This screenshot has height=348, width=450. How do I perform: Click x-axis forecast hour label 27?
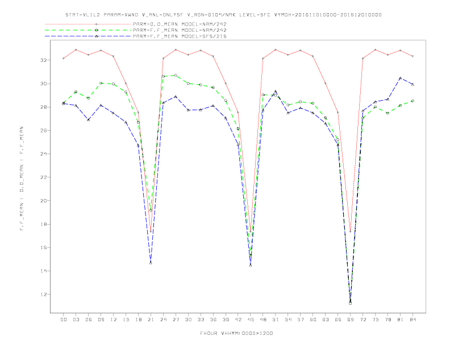(176, 320)
